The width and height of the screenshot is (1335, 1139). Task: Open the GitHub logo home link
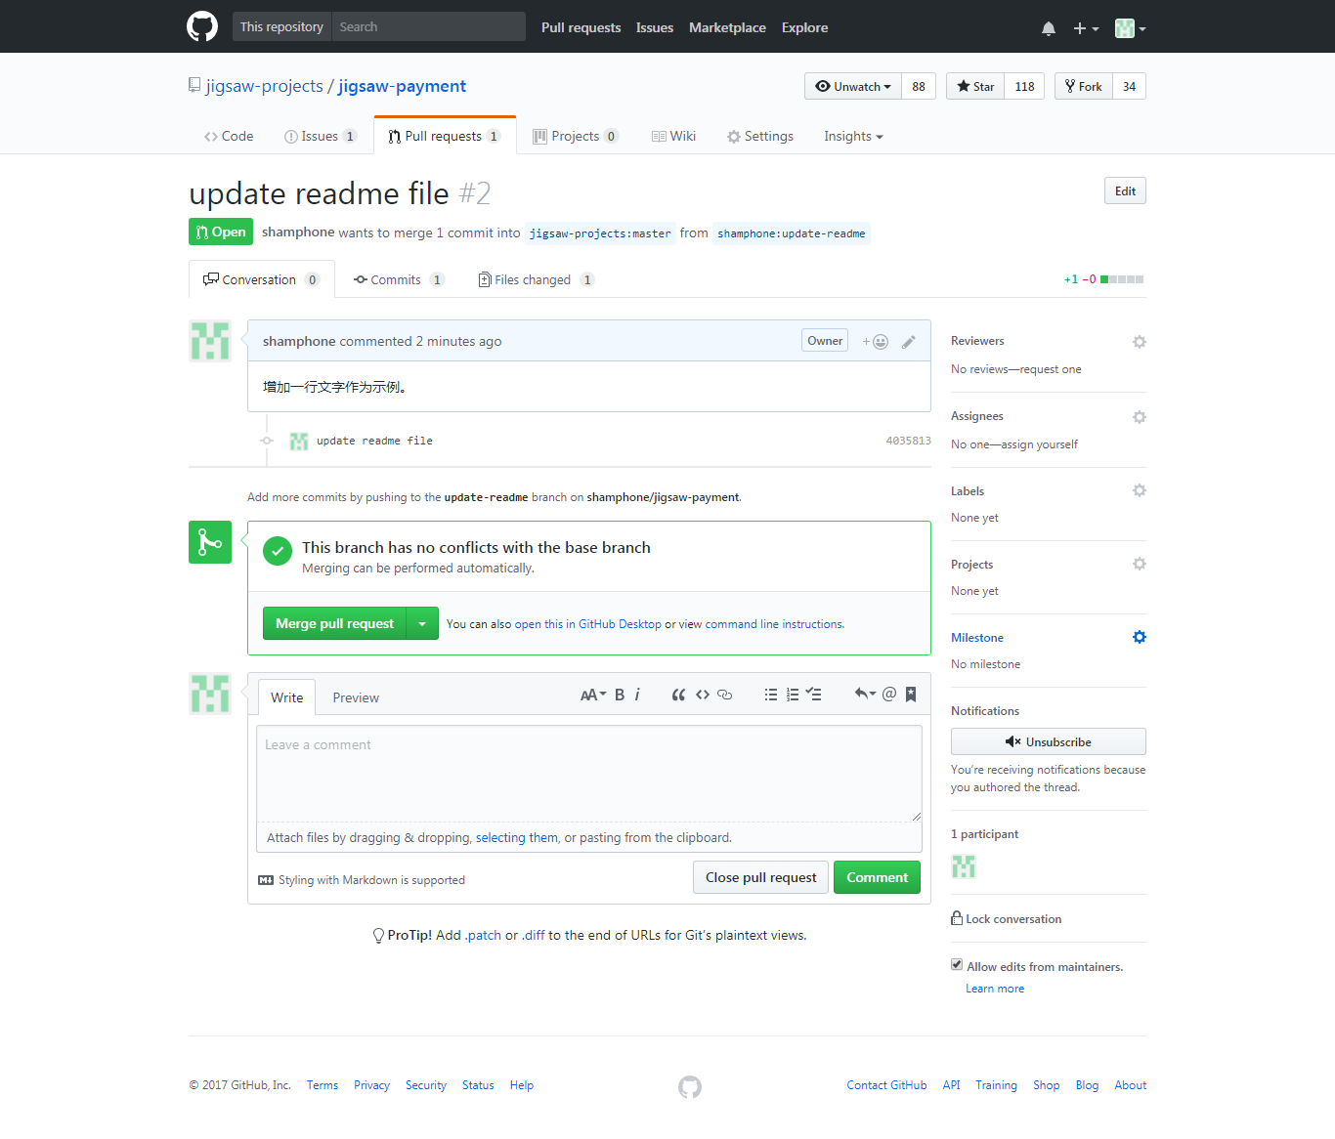202,26
